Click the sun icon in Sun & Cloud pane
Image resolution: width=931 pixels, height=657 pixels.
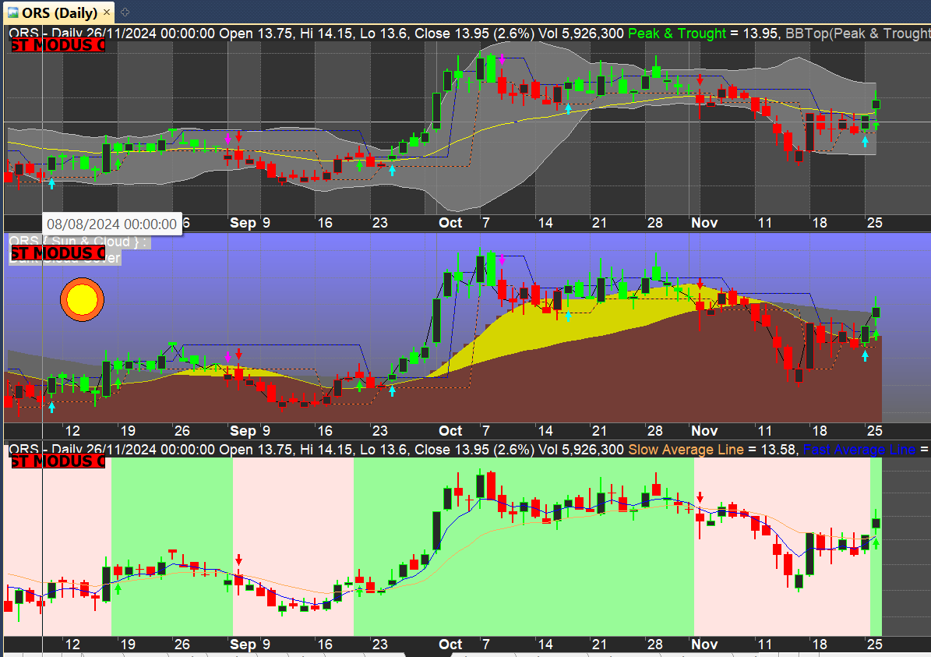[82, 299]
